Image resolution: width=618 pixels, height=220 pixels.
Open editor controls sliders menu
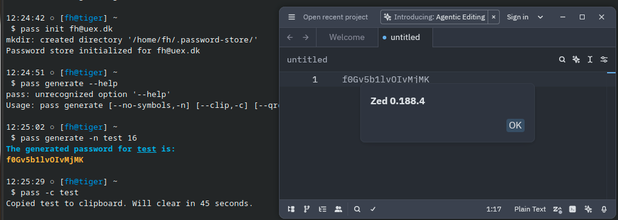click(x=604, y=59)
